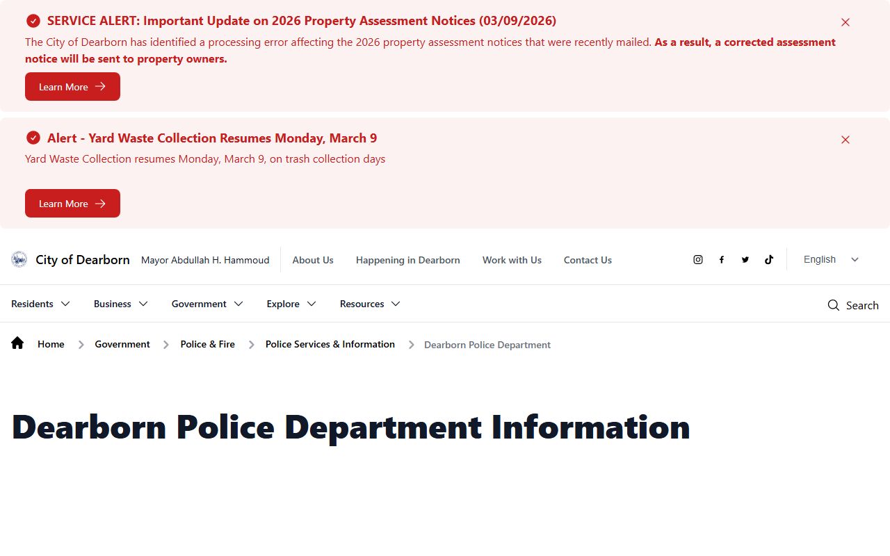Visit the city's Instagram page
The image size is (890, 556).
tap(698, 259)
